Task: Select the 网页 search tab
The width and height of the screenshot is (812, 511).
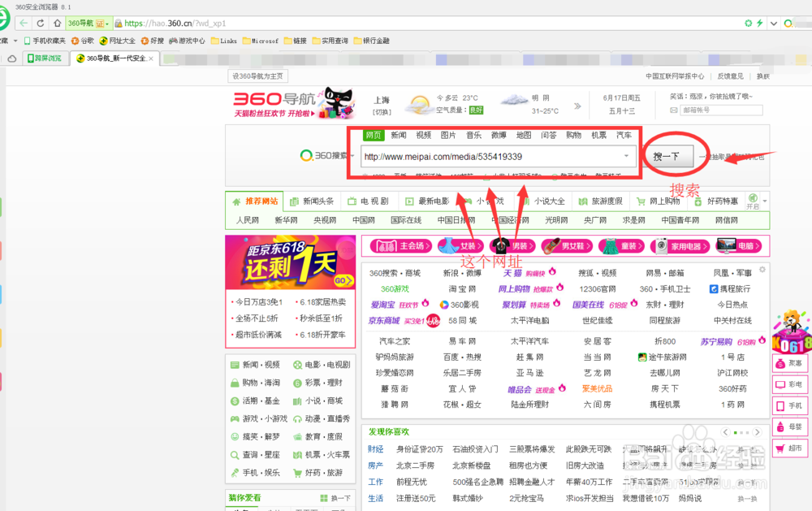Action: coord(373,135)
